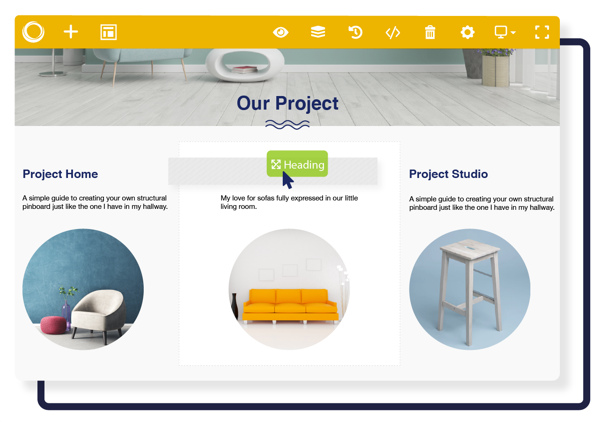Select the Project Home heading
Viewport: 609px width, 422px height.
(x=60, y=174)
